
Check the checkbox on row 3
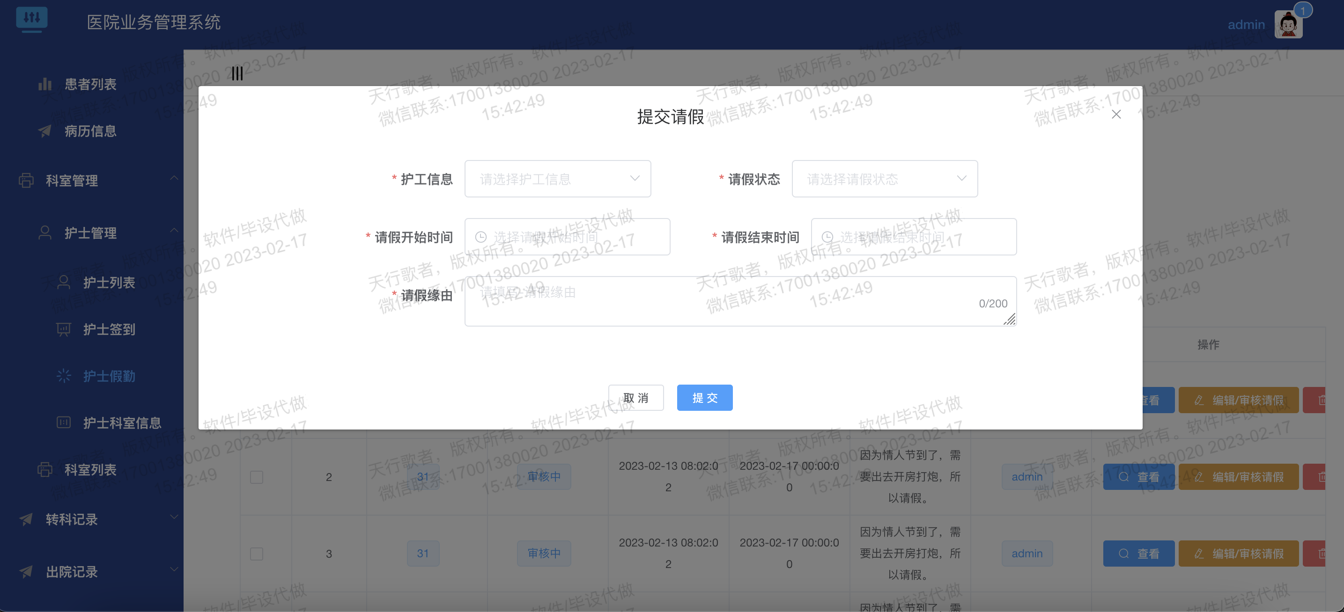(256, 554)
